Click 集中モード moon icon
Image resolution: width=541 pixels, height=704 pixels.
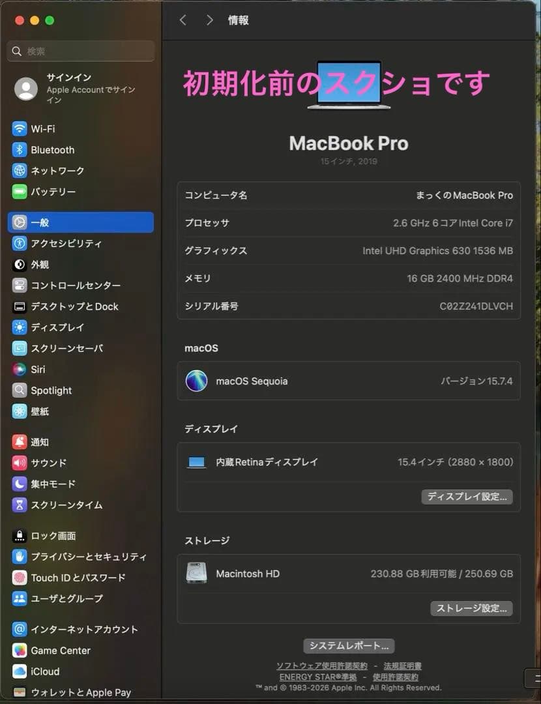tap(20, 484)
